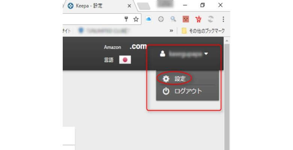The width and height of the screenshot is (293, 150).
Task: Collapse the user account dropdown arrow
Action: pyautogui.click(x=206, y=54)
